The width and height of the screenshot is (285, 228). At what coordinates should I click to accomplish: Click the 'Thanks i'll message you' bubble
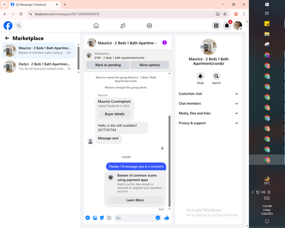pos(136,166)
